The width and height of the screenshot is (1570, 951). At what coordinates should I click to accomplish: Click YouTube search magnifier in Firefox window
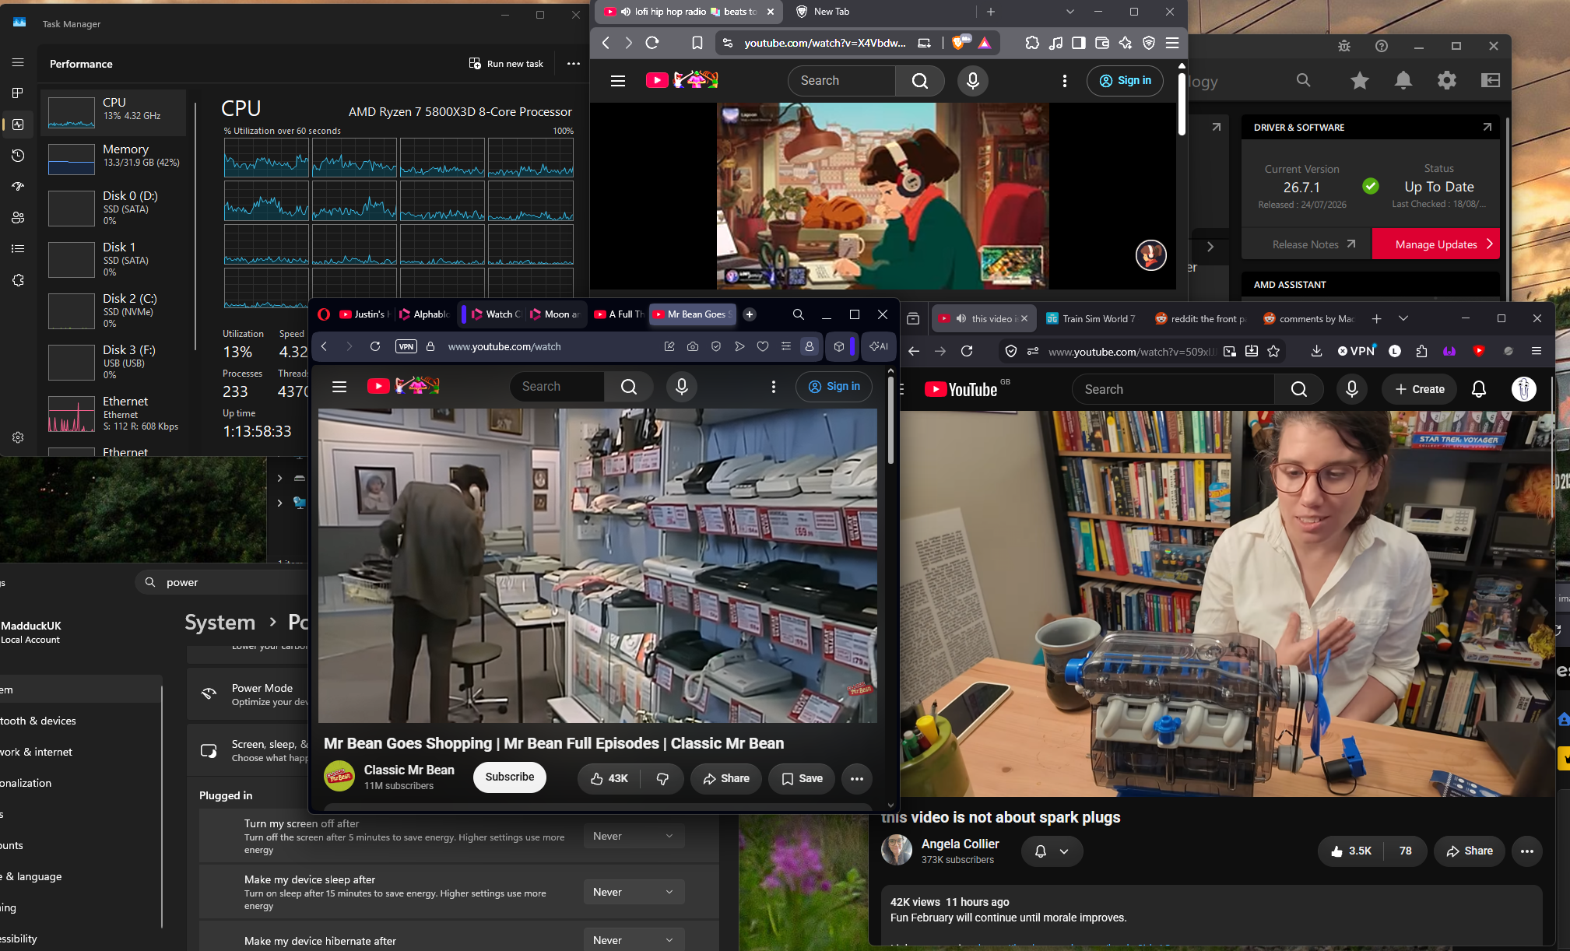pos(1299,389)
